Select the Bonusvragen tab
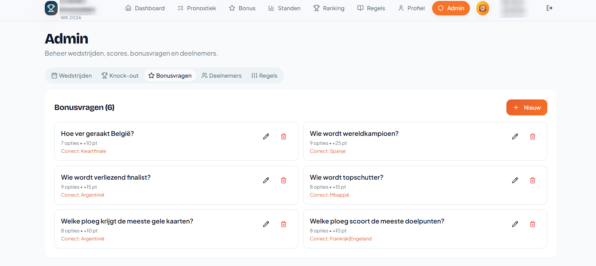This screenshot has height=266, width=596. pyautogui.click(x=170, y=75)
